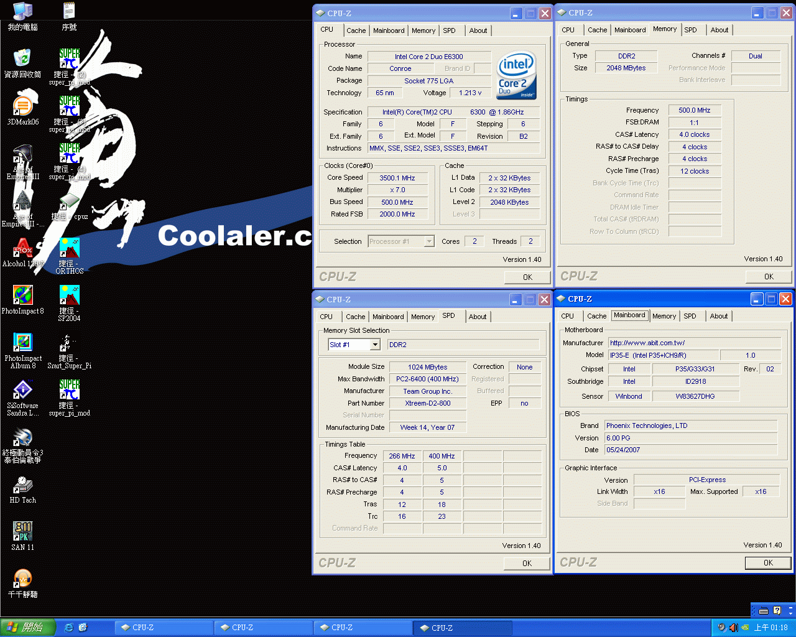Open the PhotoImpact Album 8 icon
This screenshot has height=637, width=796.
(x=23, y=351)
